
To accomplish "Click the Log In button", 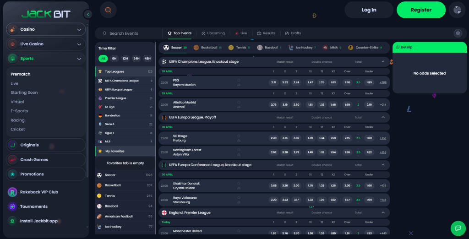I will click(x=369, y=10).
